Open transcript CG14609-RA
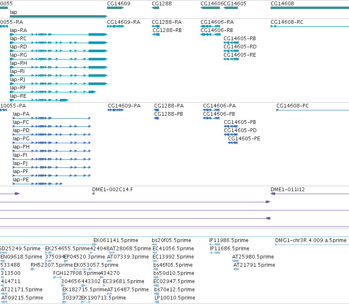This screenshot has width=349, height=304. click(x=124, y=22)
